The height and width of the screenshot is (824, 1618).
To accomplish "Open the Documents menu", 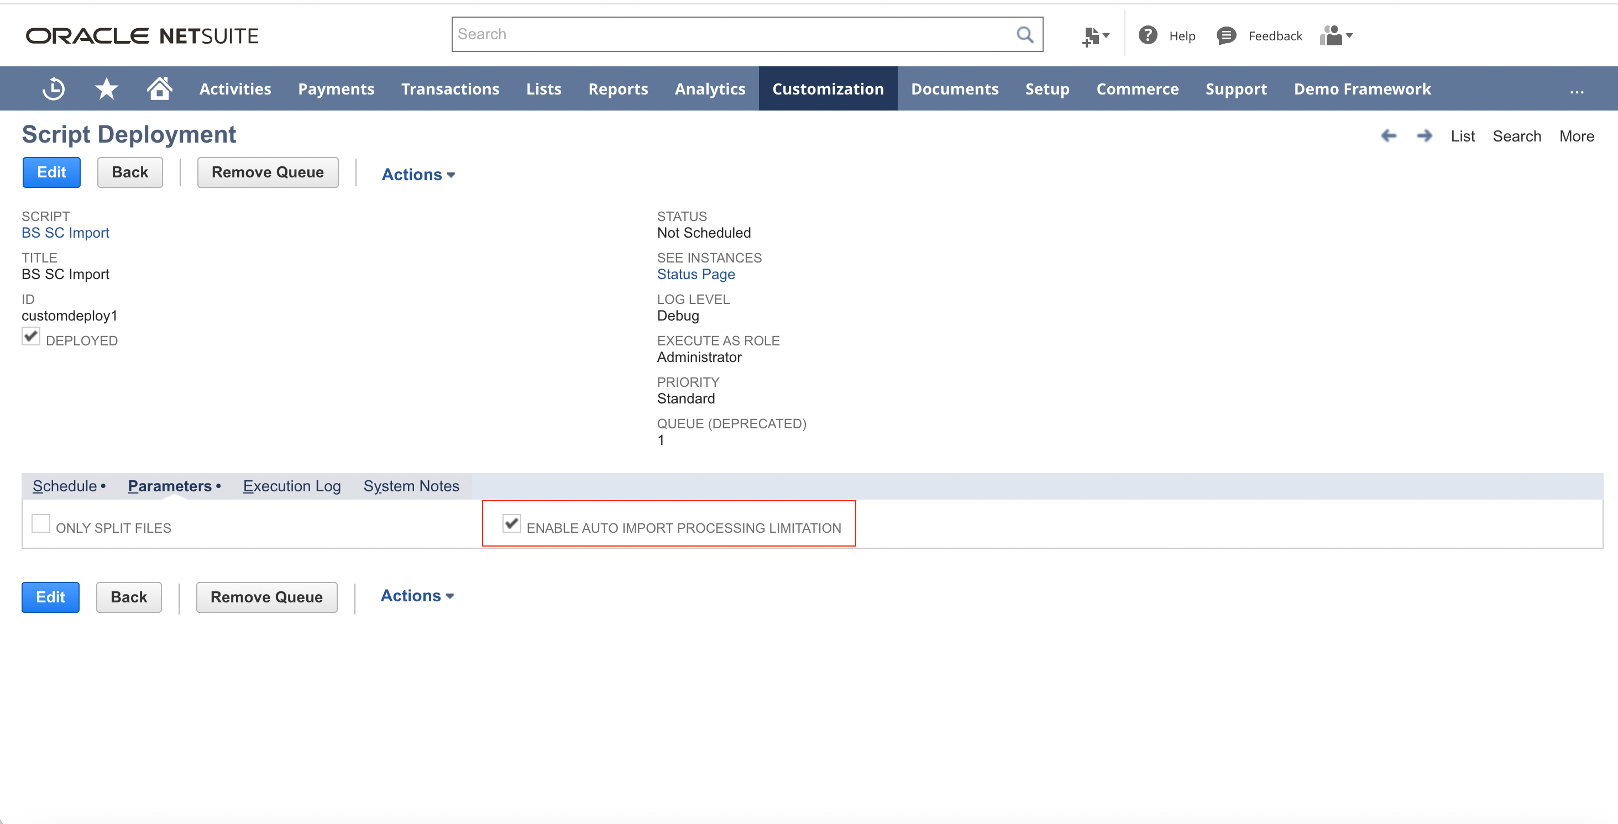I will (955, 88).
